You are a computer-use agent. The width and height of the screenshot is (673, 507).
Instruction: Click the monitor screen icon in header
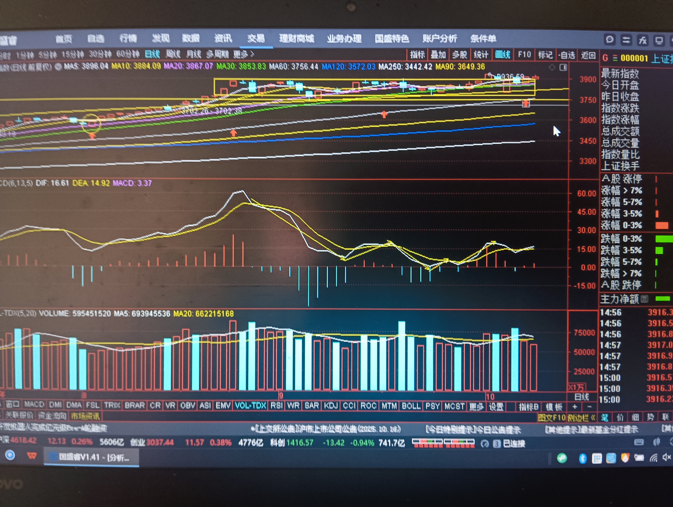coord(659,40)
